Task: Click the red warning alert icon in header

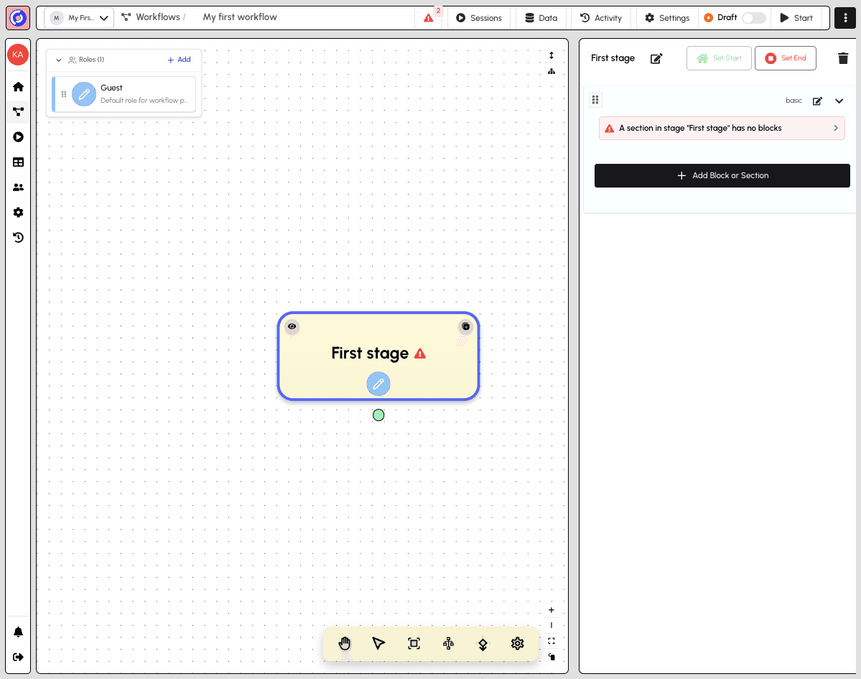Action: click(x=429, y=18)
